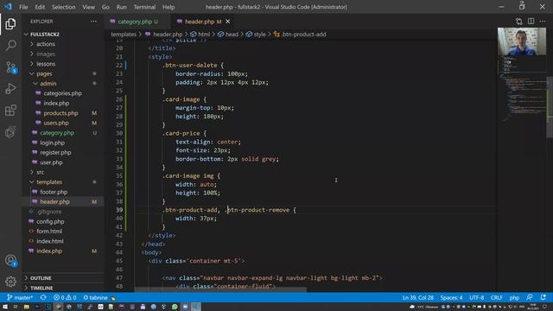Change indentation via Spaces: 4
Viewport: 553px width, 311px height.
point(451,297)
